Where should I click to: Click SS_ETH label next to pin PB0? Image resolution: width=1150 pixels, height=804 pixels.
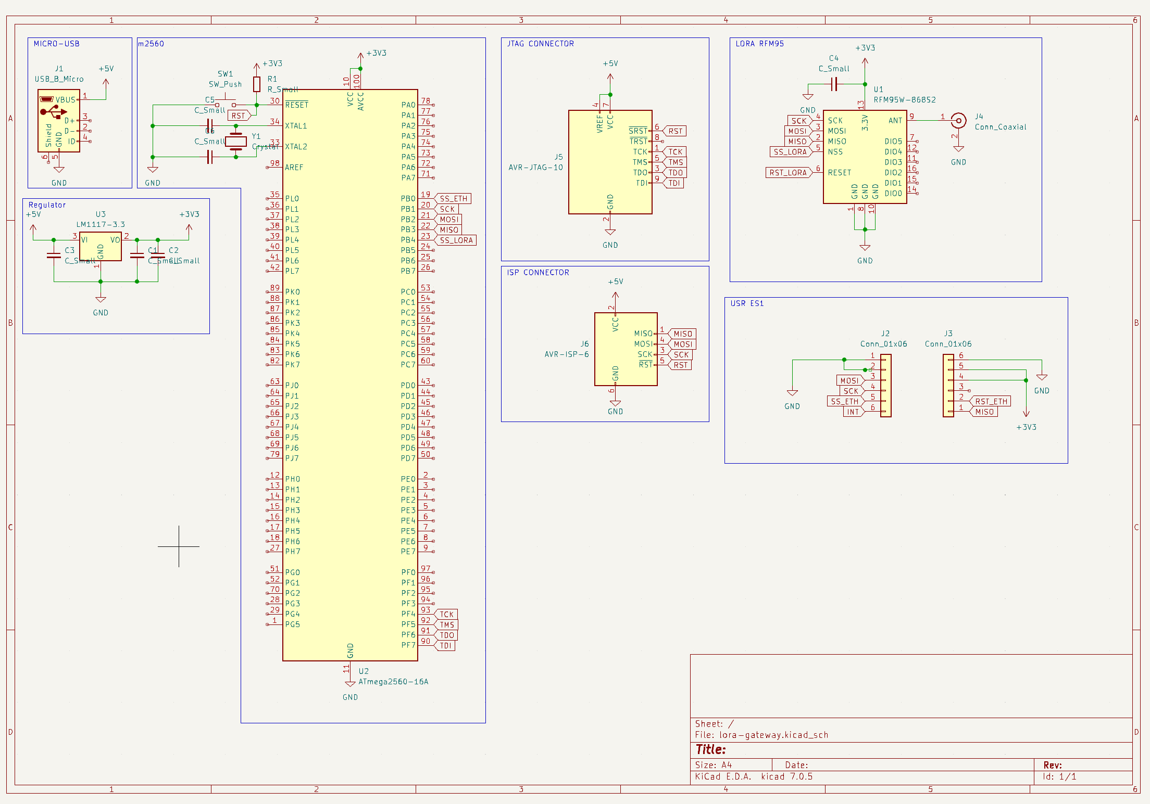coord(453,198)
